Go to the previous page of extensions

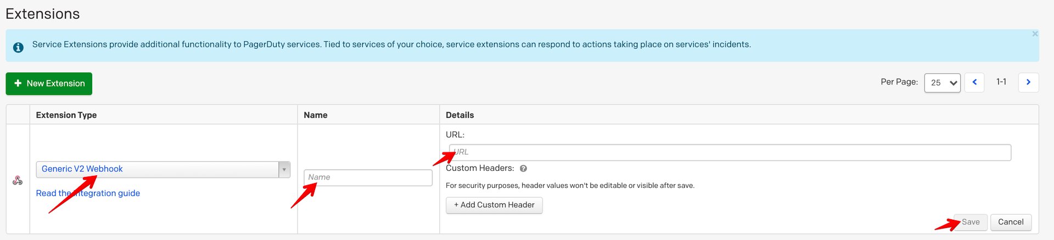click(x=974, y=82)
